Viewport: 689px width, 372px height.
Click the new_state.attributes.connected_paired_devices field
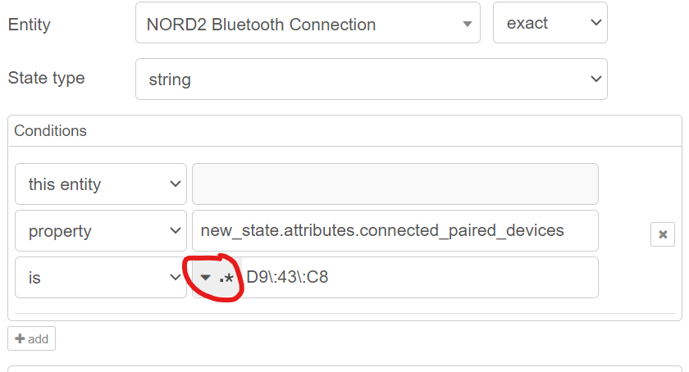[395, 231]
